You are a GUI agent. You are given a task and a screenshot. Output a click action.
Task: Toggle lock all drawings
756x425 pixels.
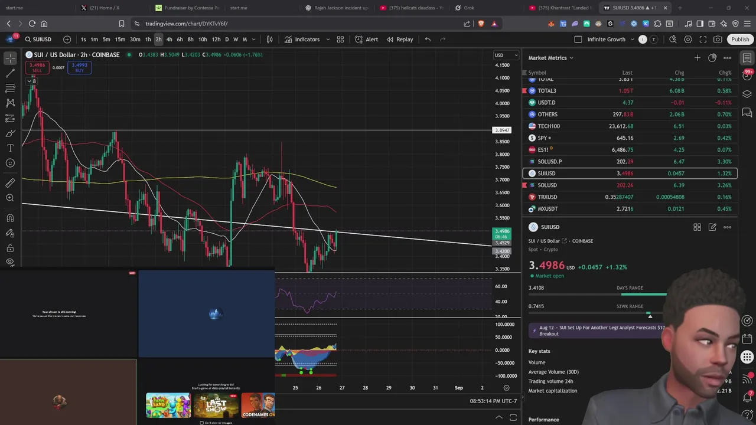click(10, 248)
